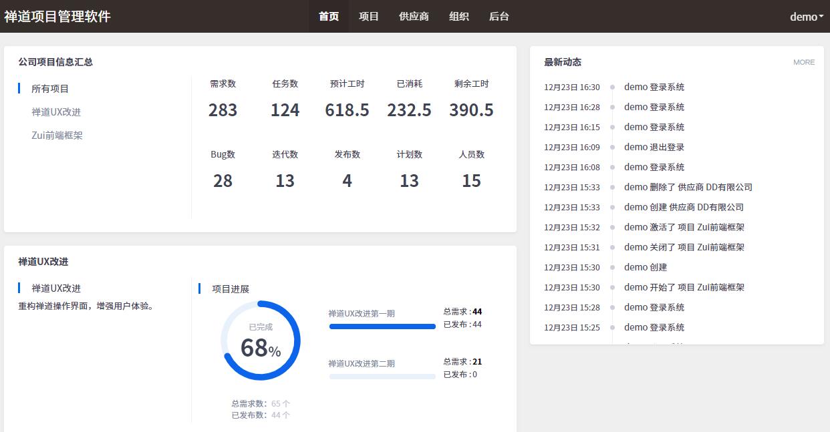
Task: Select 所有项目 in project summary list
Action: (x=50, y=89)
